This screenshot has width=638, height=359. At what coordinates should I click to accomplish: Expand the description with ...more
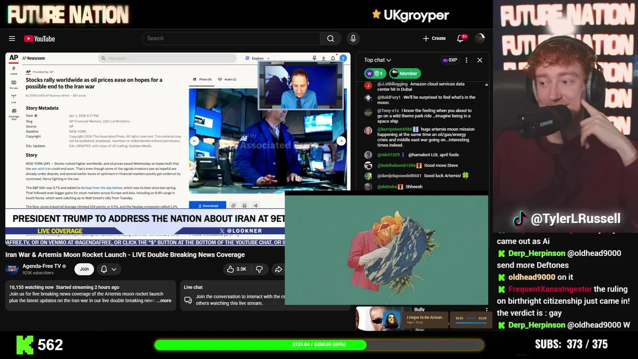click(163, 301)
